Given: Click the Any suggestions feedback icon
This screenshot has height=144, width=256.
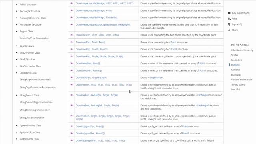Looking at the screenshot, I should click(x=229, y=13).
